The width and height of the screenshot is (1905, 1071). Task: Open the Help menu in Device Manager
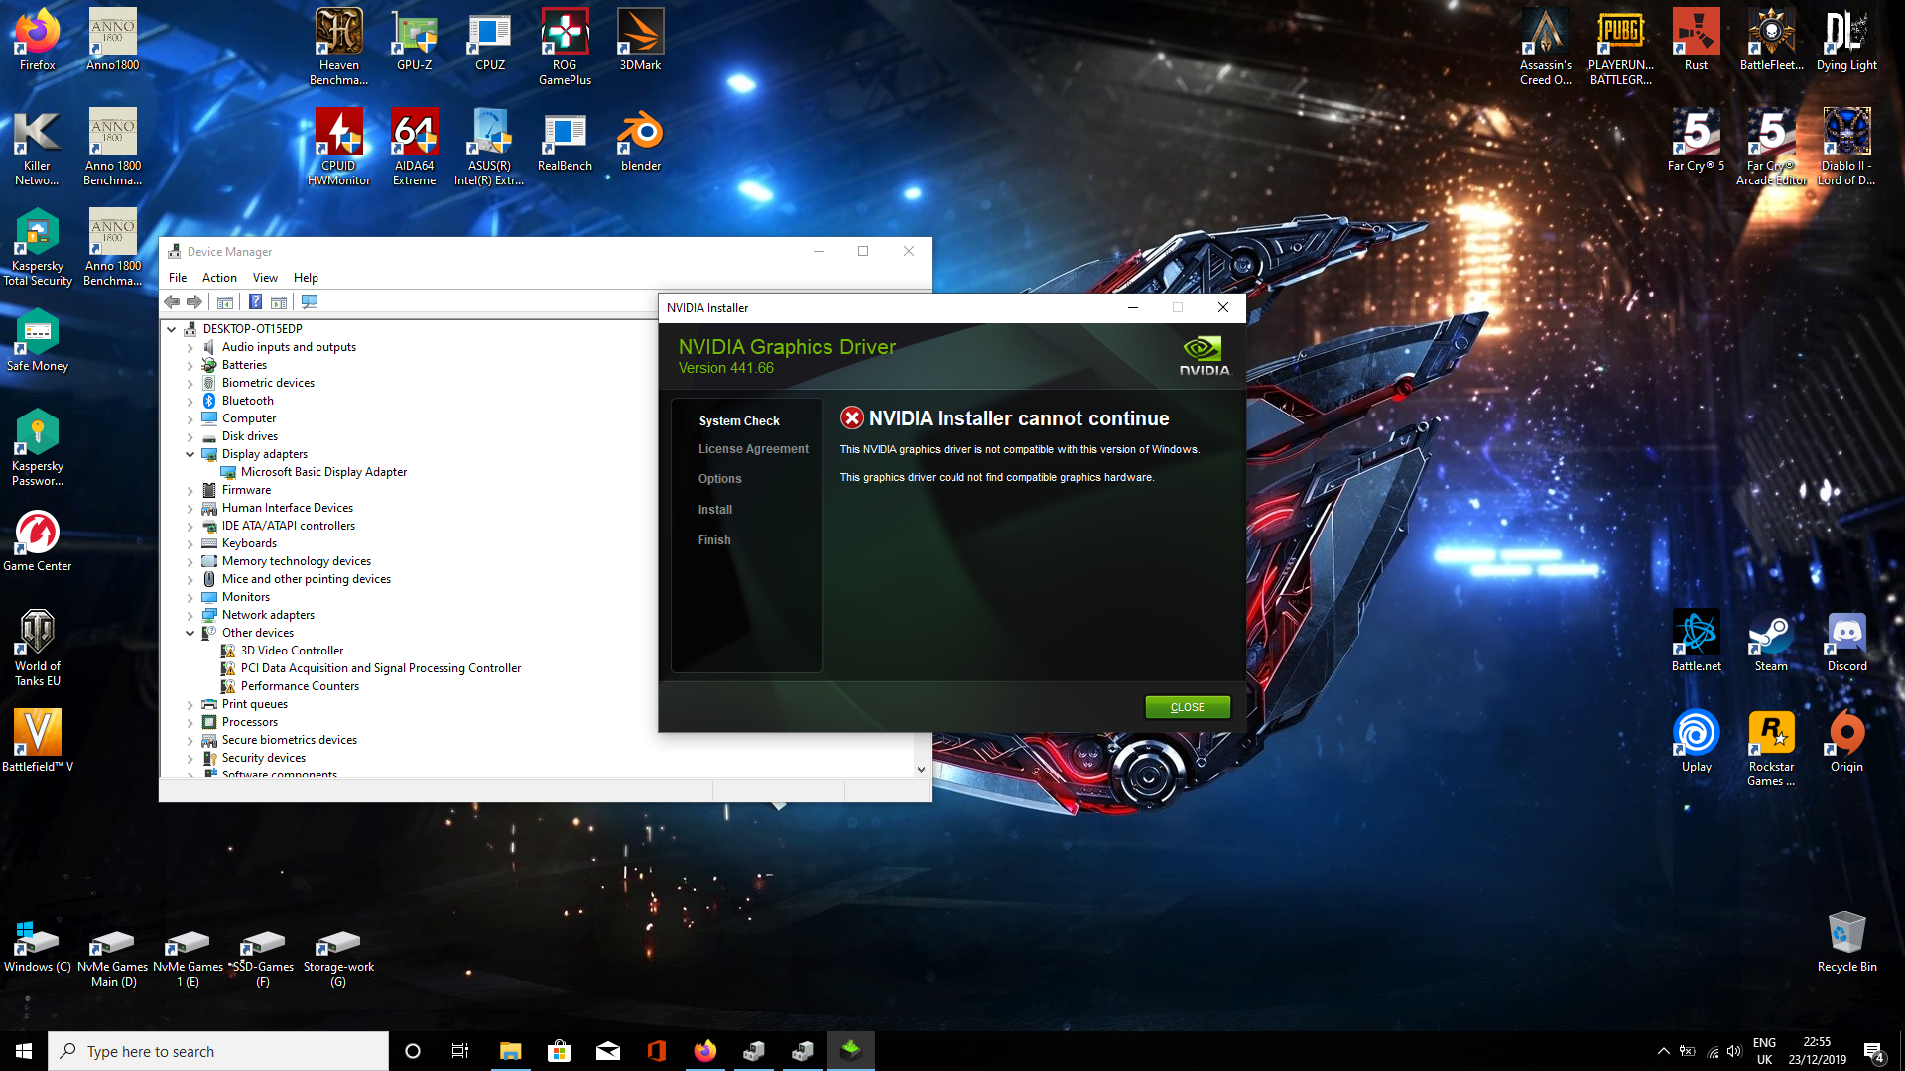pyautogui.click(x=306, y=278)
